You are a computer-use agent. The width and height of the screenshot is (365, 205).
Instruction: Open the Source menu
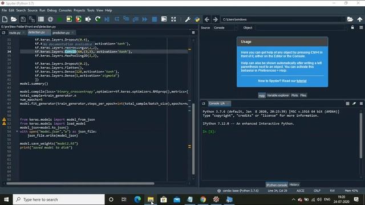click(x=33, y=10)
